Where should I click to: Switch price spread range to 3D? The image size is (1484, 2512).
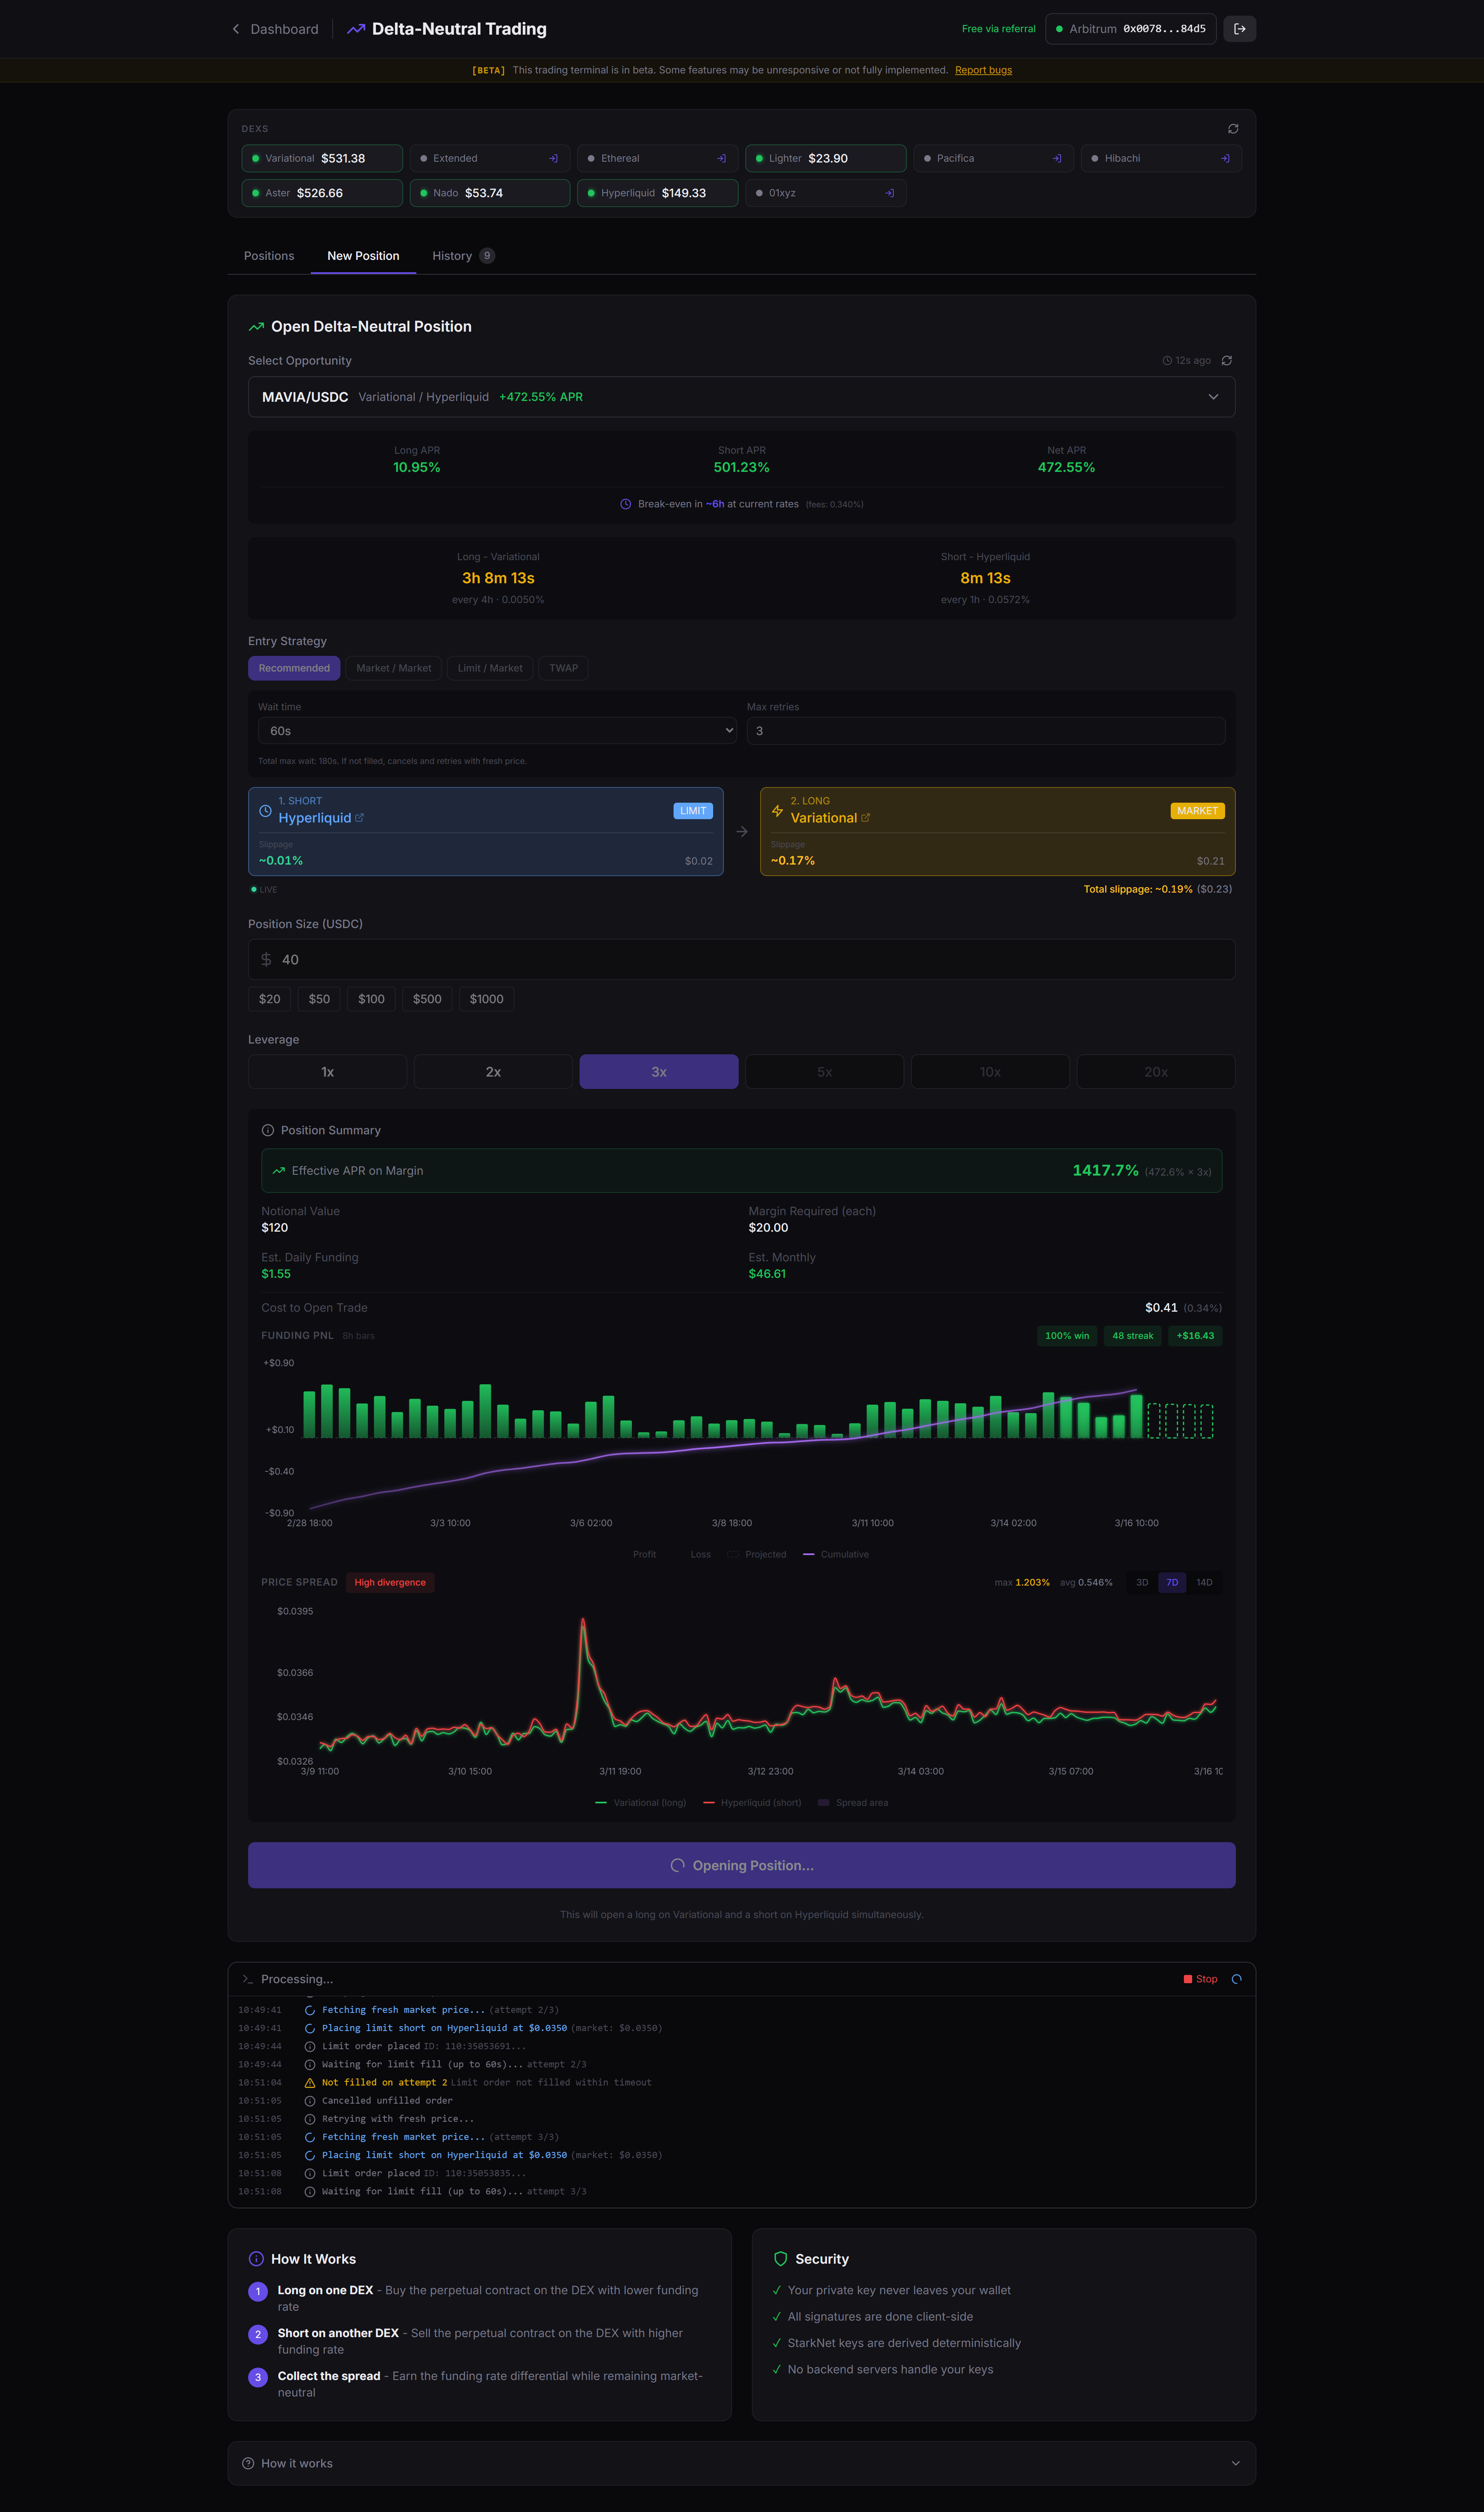click(1142, 1583)
